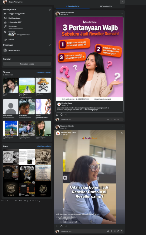
Task: Open comment icon under the first post
Action: point(61,115)
